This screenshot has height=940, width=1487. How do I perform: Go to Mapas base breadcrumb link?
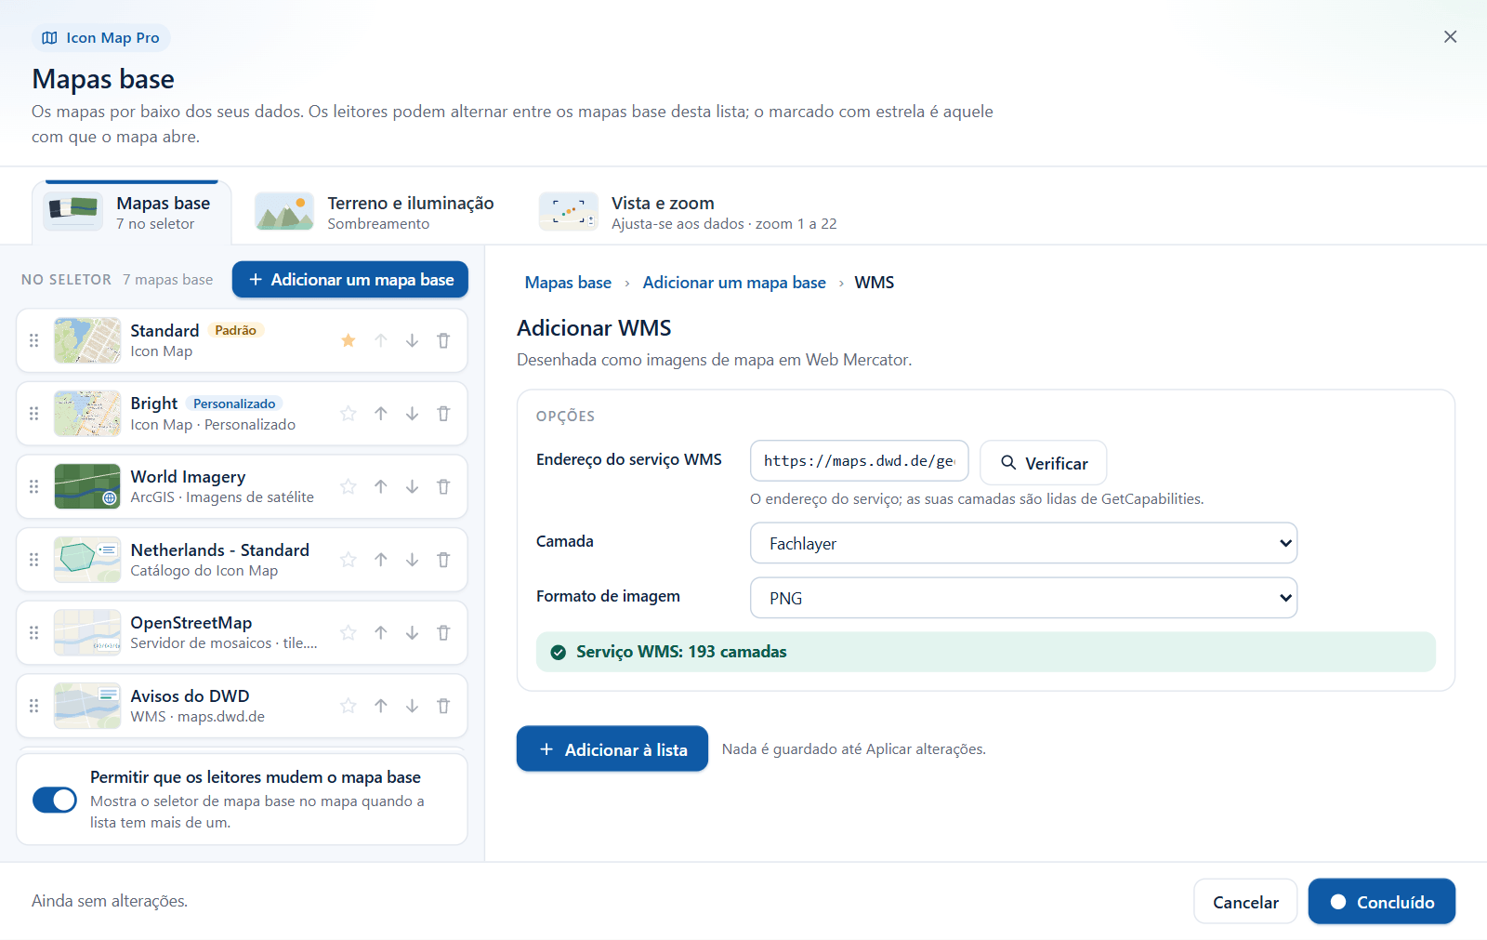tap(568, 283)
